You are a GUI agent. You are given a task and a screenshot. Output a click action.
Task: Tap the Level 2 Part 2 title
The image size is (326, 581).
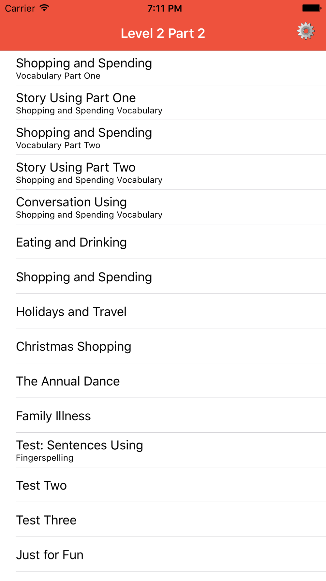(163, 33)
